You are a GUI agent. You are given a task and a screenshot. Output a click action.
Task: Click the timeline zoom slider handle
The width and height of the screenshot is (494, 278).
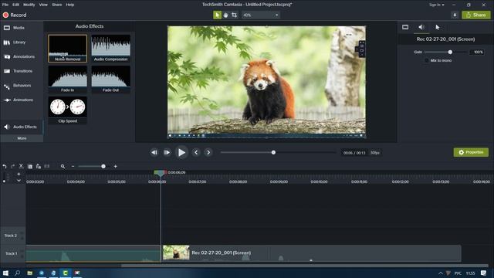103,167
